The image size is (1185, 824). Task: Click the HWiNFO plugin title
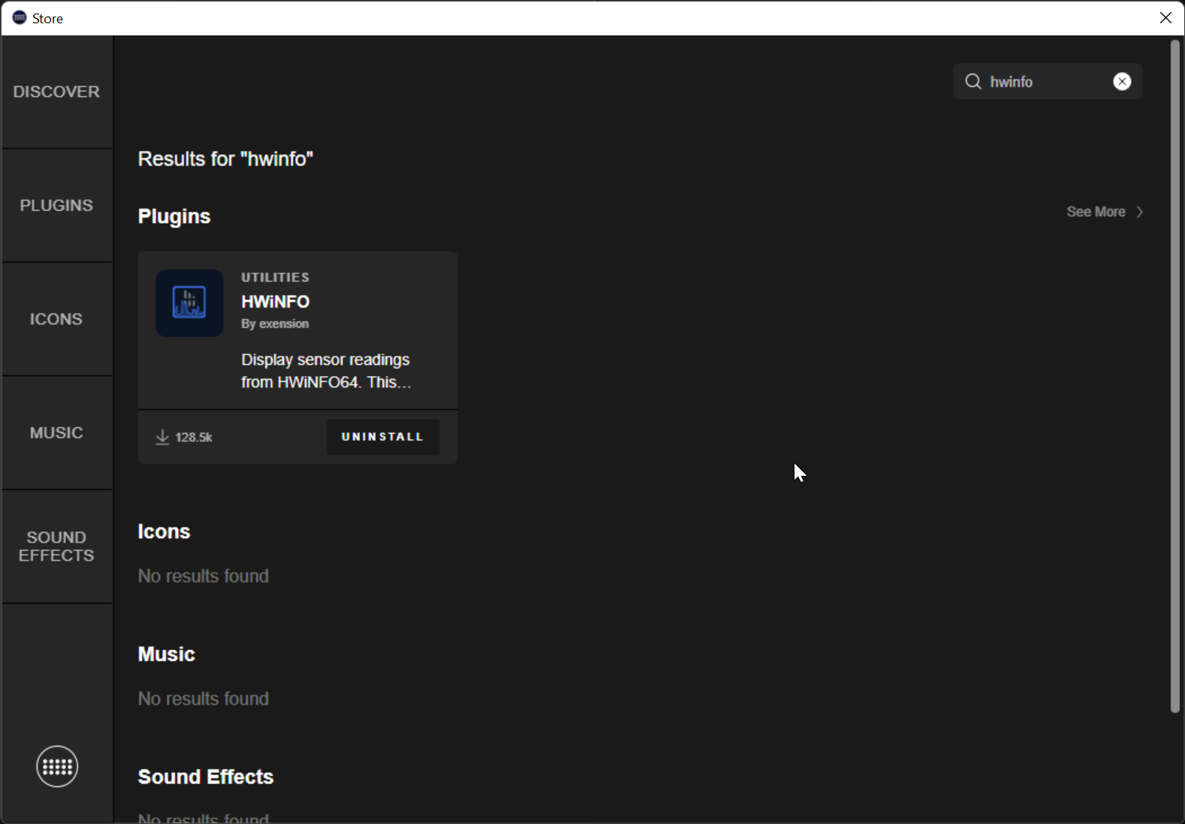coord(276,302)
